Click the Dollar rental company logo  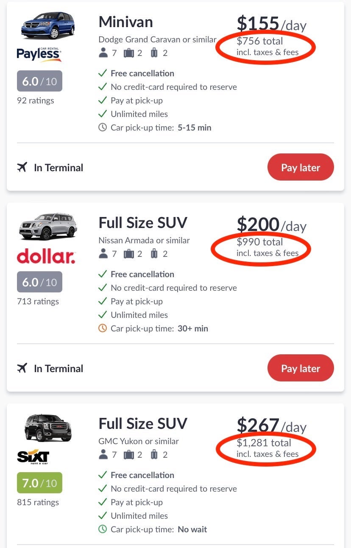pyautogui.click(x=46, y=256)
